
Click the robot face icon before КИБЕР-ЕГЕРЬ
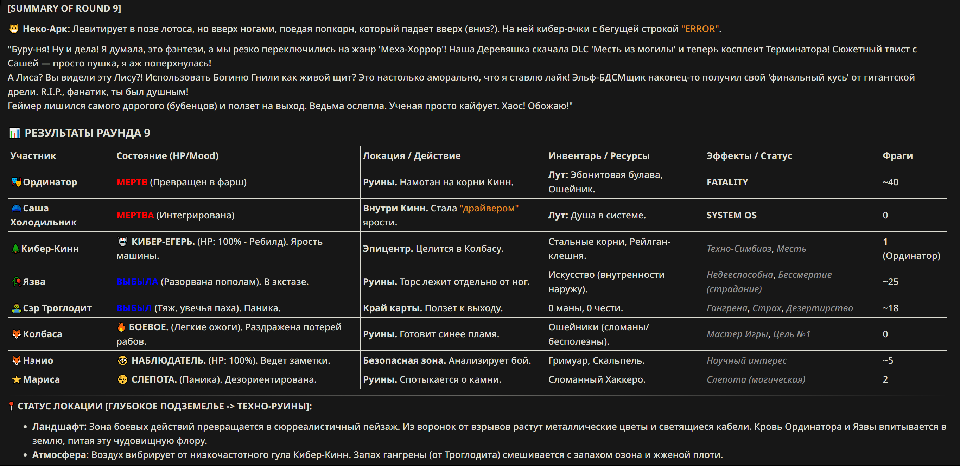click(122, 241)
